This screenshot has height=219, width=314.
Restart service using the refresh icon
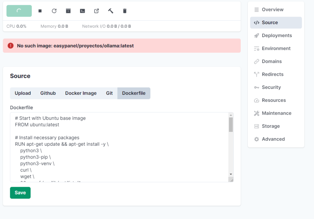tap(54, 11)
